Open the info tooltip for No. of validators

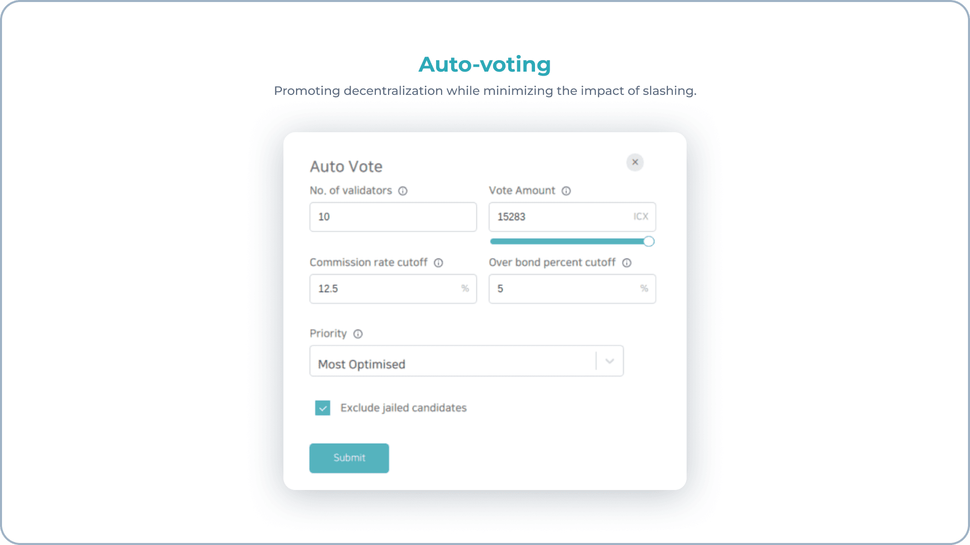pos(403,191)
